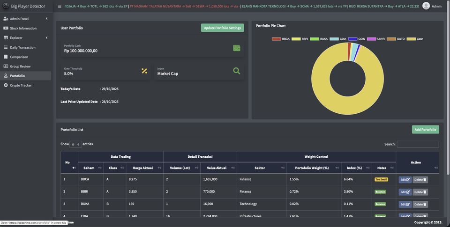This screenshot has width=450, height=227.
Task: Click the yellow percent icon for Over Threshold
Action: click(144, 71)
